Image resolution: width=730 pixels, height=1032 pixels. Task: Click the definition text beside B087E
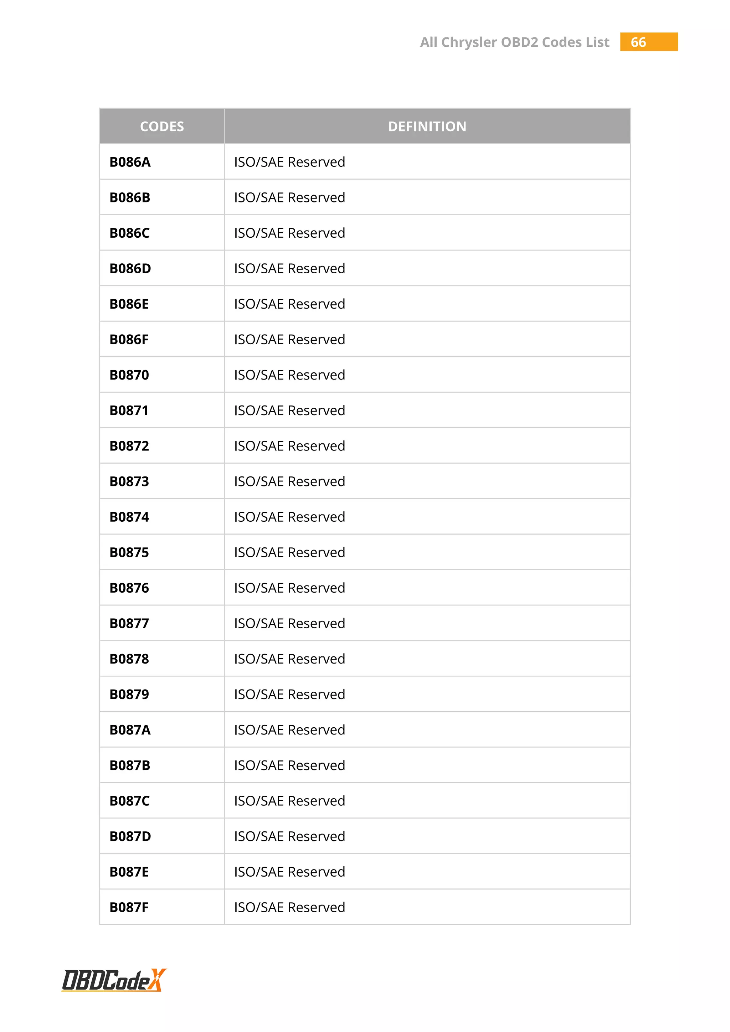289,872
